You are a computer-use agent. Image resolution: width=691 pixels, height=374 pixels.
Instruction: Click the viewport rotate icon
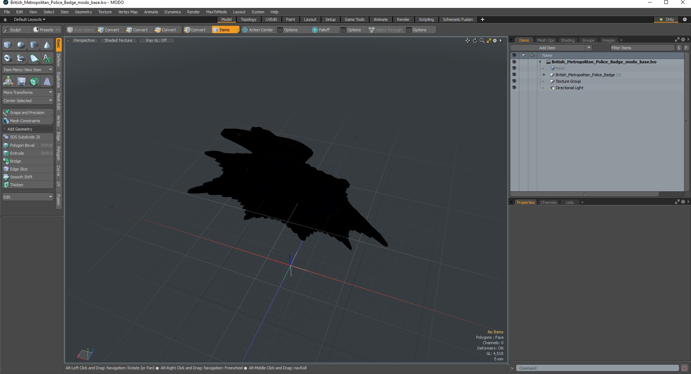click(475, 41)
